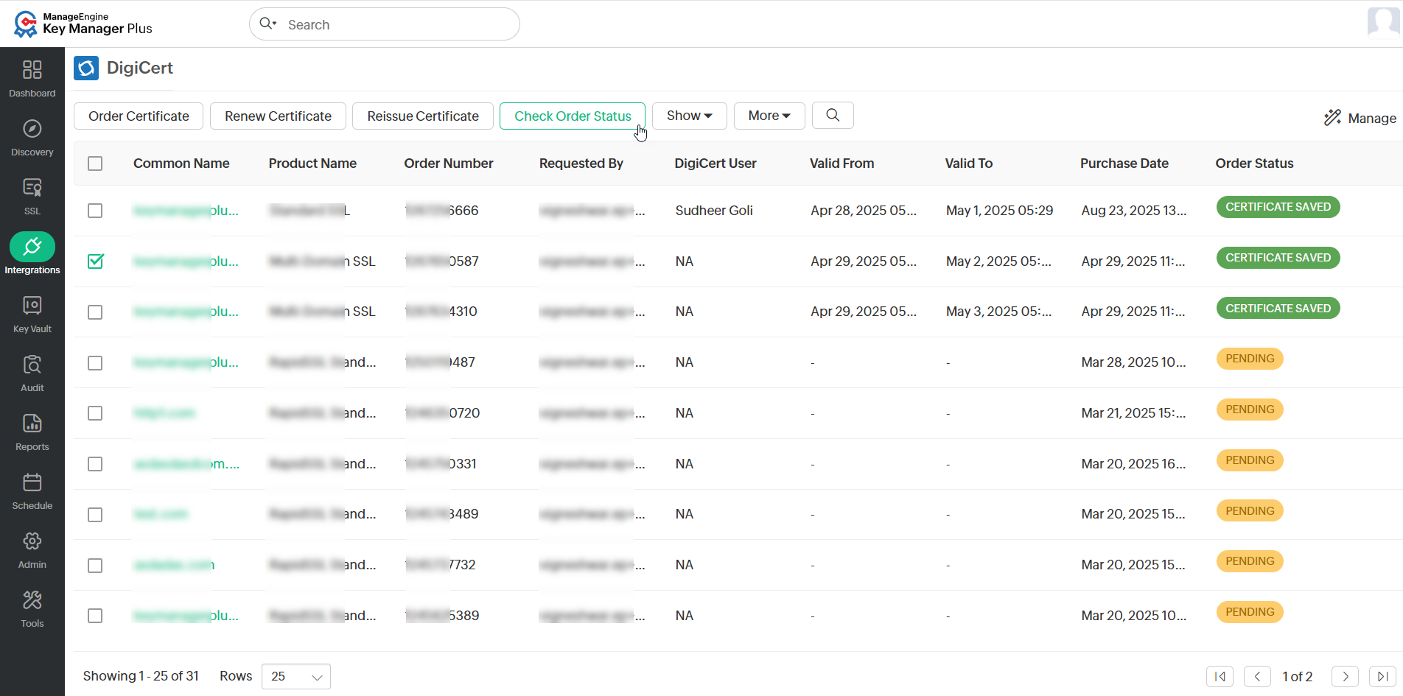Screen dimensions: 1403x696
Task: Open the Key Vault section
Action: [32, 314]
